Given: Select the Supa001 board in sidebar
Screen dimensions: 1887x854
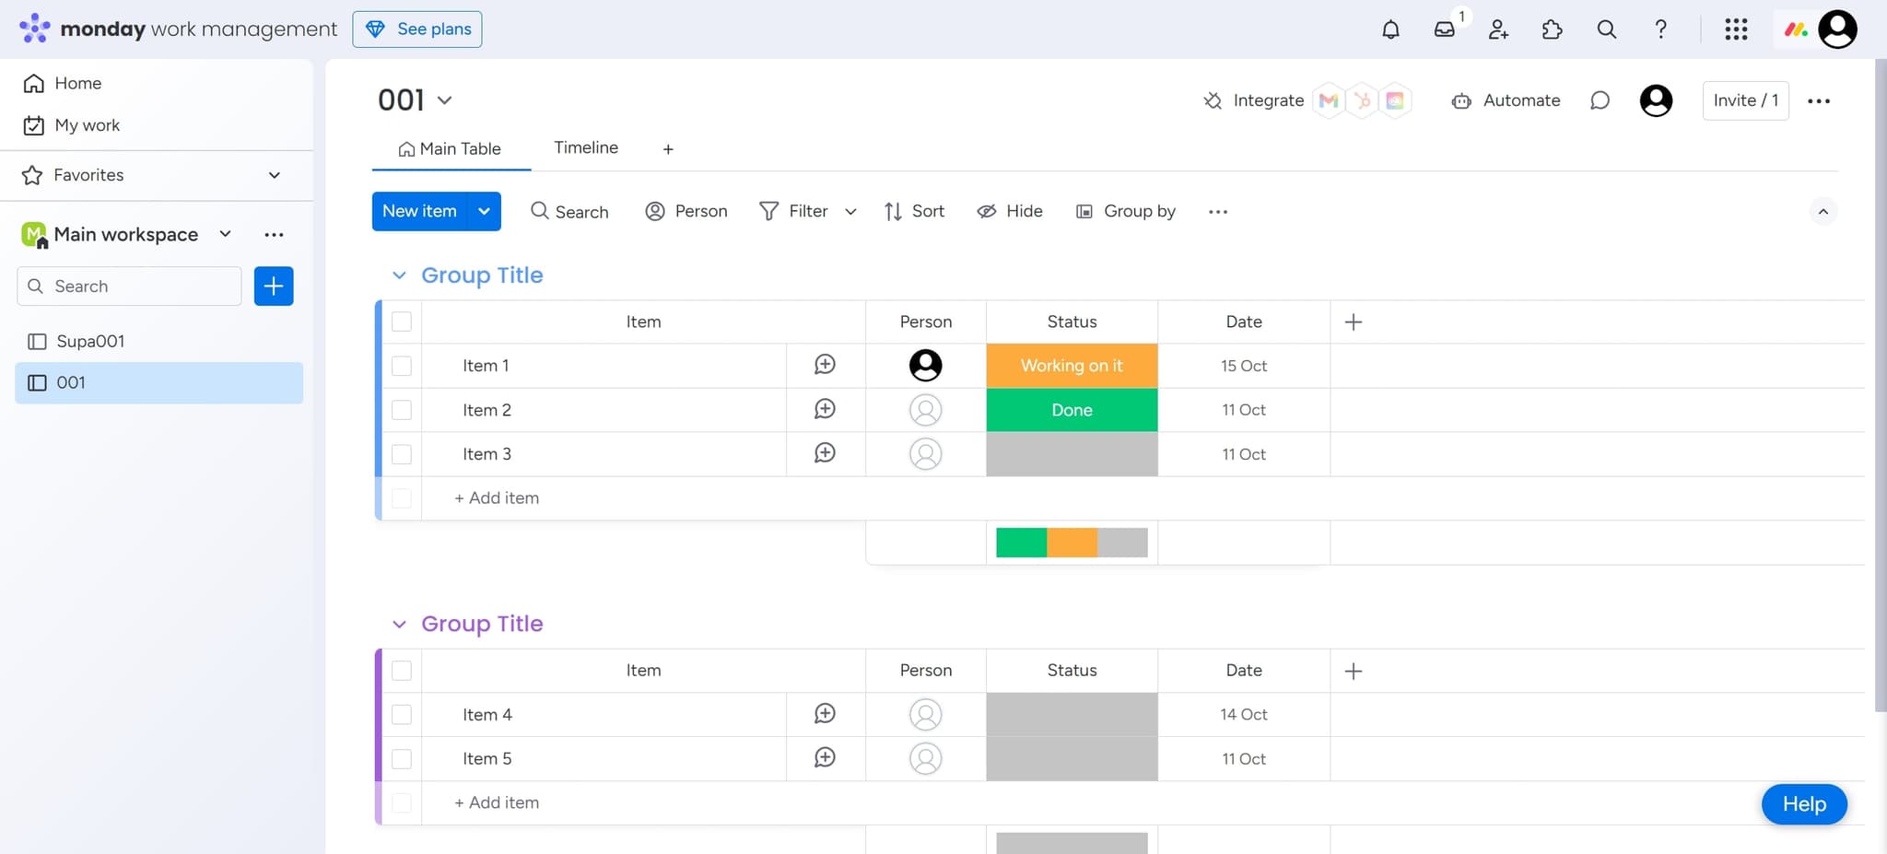Looking at the screenshot, I should 90,341.
